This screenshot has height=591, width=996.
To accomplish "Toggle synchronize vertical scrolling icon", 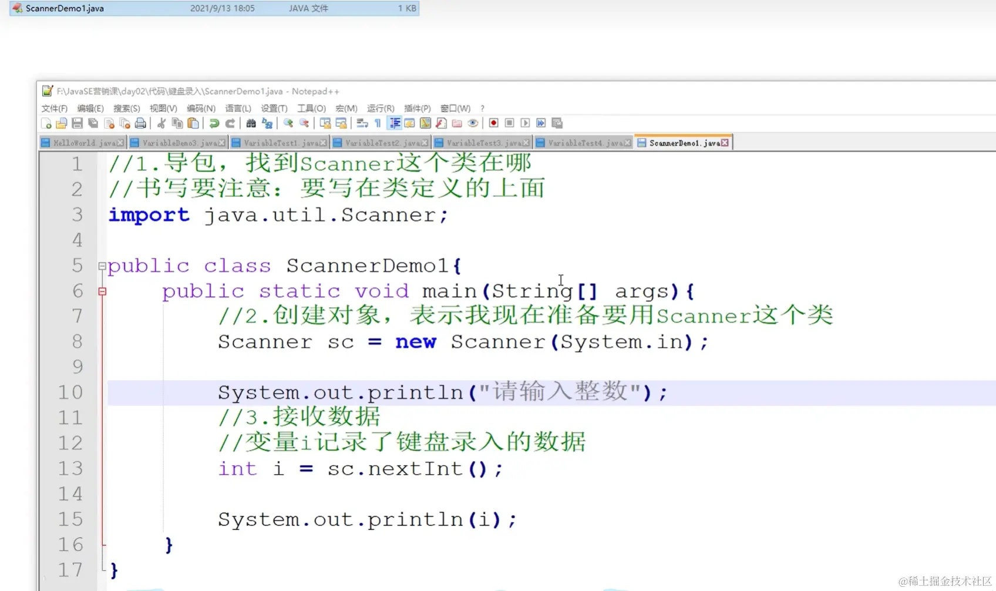I will (325, 123).
